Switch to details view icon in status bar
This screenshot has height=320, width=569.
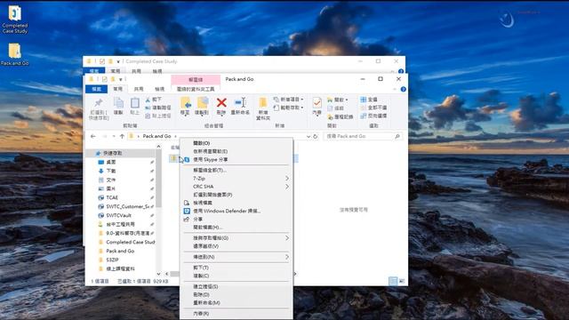393,281
